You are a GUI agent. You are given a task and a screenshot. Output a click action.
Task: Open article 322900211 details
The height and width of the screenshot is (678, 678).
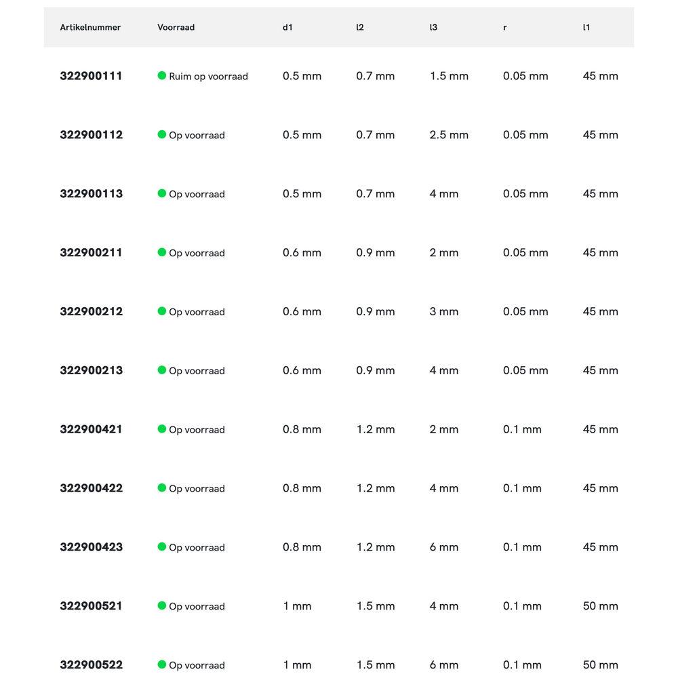pyautogui.click(x=91, y=253)
